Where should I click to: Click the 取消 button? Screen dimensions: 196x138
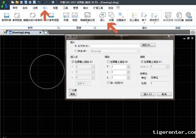click(x=164, y=94)
